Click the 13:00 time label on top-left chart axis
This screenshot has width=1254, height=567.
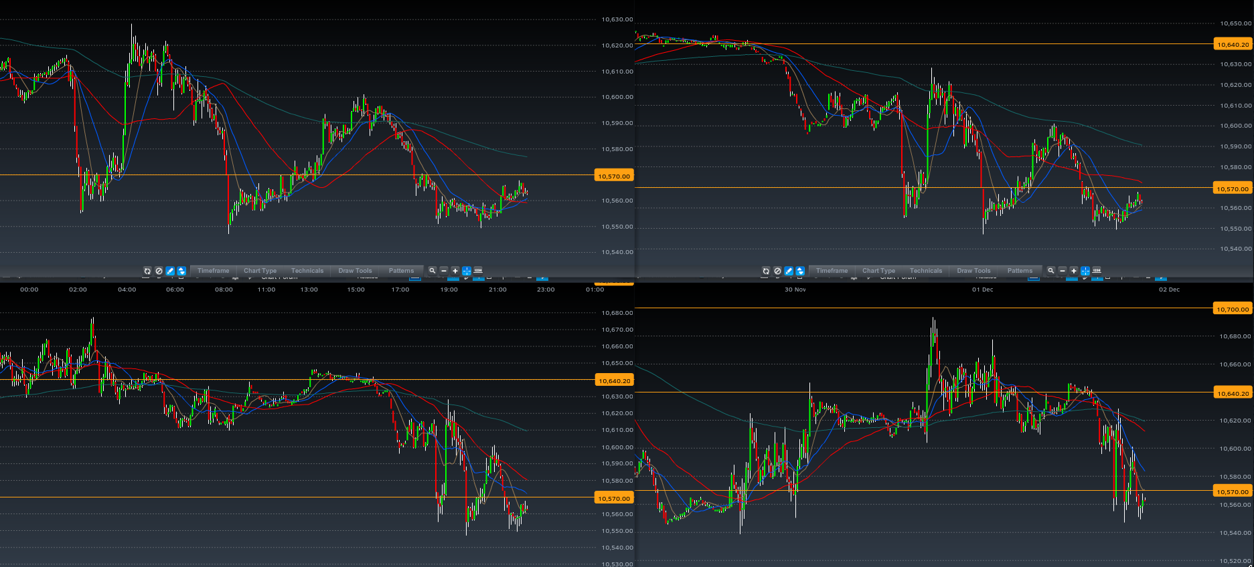point(309,290)
